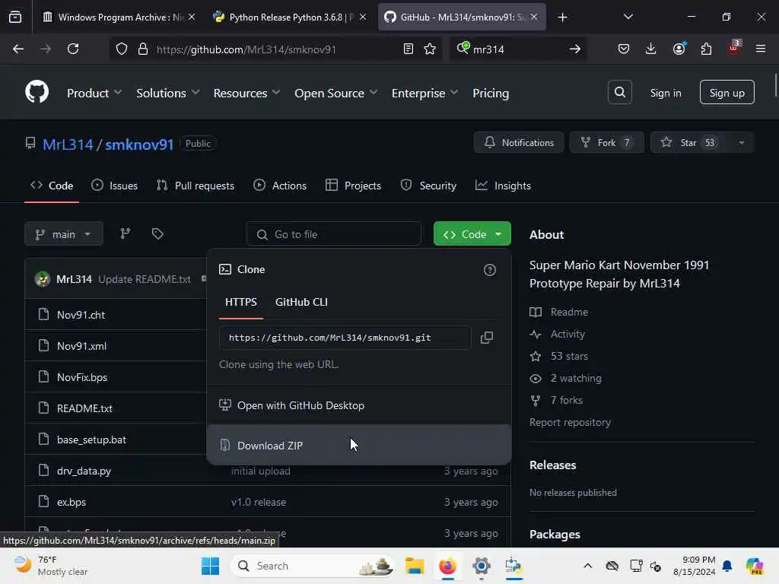Image resolution: width=779 pixels, height=584 pixels.
Task: Submit search with arrow in search box
Action: pyautogui.click(x=575, y=49)
